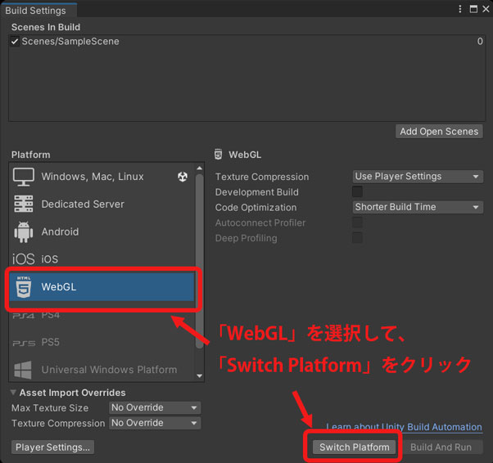Viewport: 493px width, 463px height.
Task: Click the iOS platform logo icon
Action: 24,259
